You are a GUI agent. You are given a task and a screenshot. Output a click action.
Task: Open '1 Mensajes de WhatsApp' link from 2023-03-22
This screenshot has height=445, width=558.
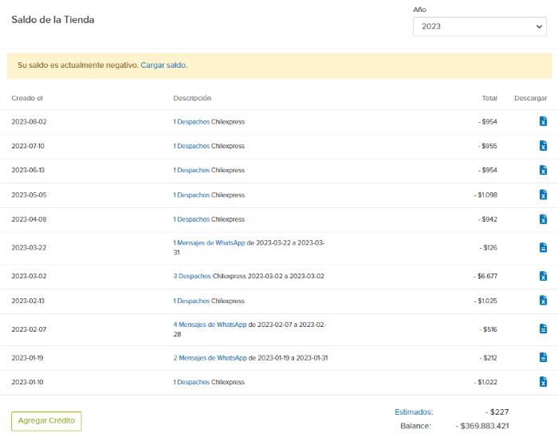coord(209,242)
